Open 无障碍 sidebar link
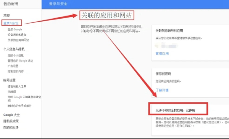The height and width of the screenshot is (139, 229). 12,92
